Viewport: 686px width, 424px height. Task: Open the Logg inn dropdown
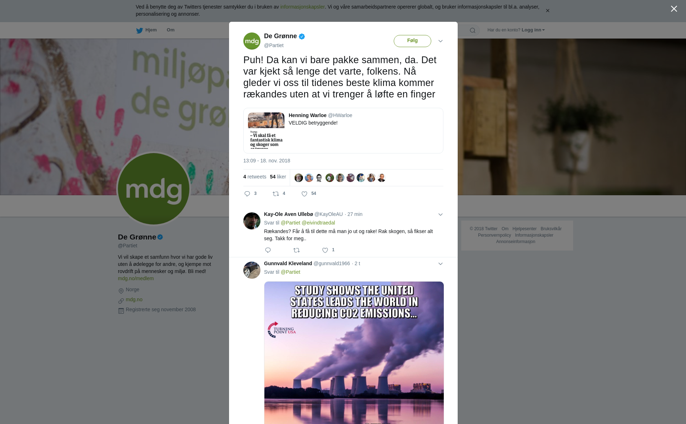[533, 30]
